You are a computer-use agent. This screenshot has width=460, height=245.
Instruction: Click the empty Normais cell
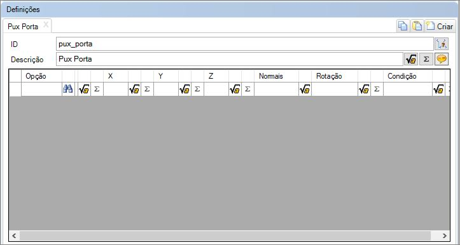point(276,89)
